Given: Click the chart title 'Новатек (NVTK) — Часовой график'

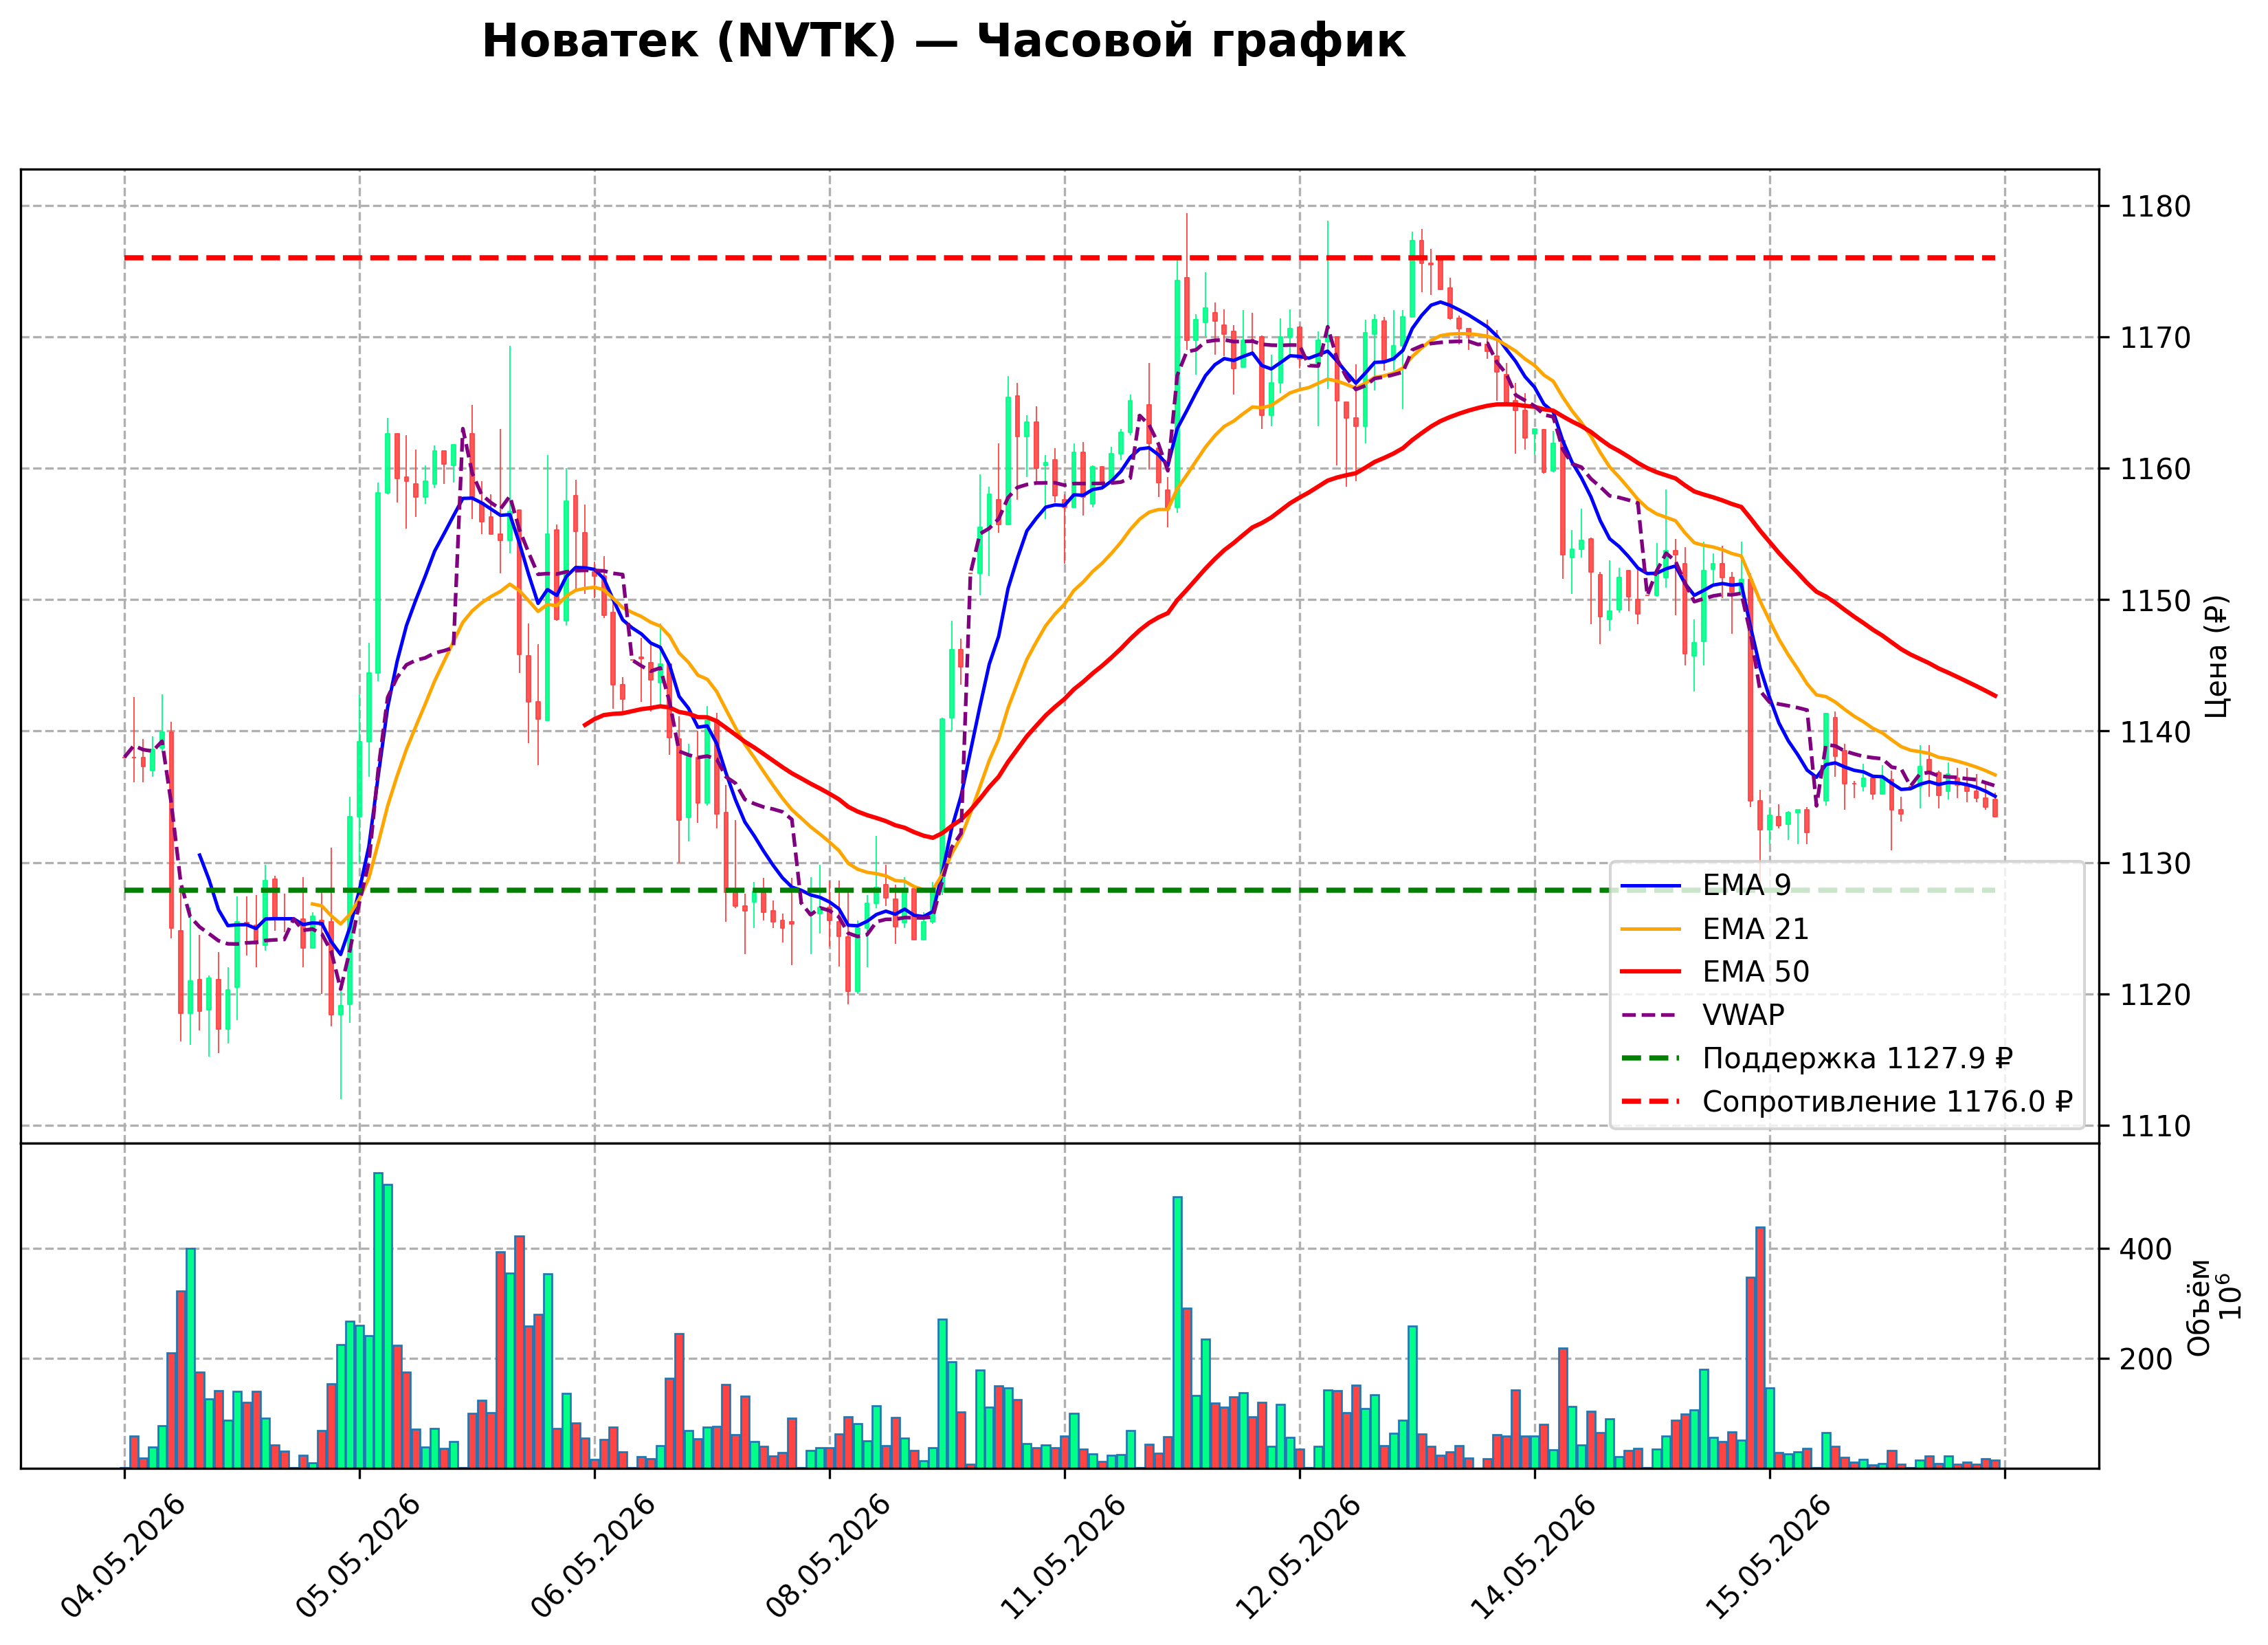Looking at the screenshot, I should 943,42.
